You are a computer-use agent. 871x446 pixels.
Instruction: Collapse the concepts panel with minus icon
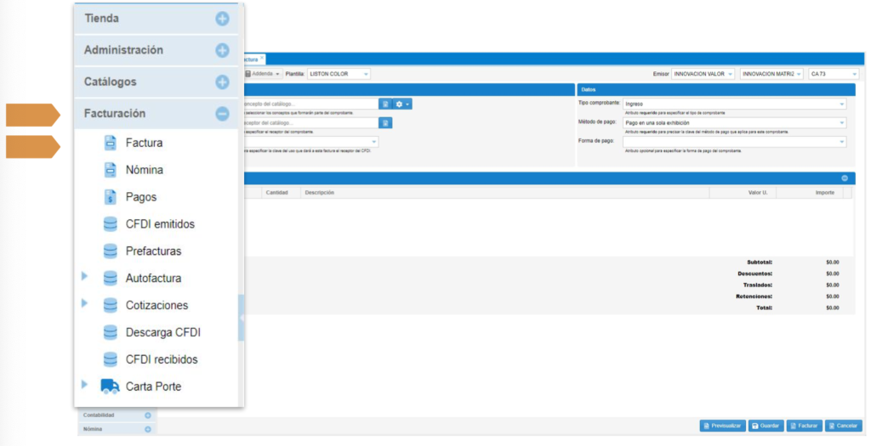(845, 178)
